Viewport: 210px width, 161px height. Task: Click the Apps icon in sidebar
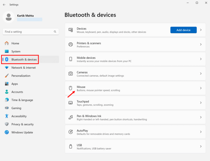6,84
